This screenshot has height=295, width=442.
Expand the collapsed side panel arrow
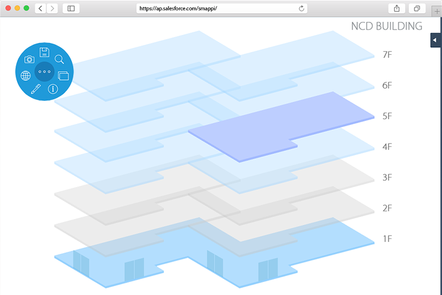coord(436,40)
